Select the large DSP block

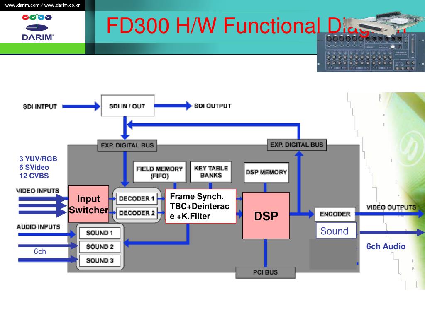pos(266,216)
